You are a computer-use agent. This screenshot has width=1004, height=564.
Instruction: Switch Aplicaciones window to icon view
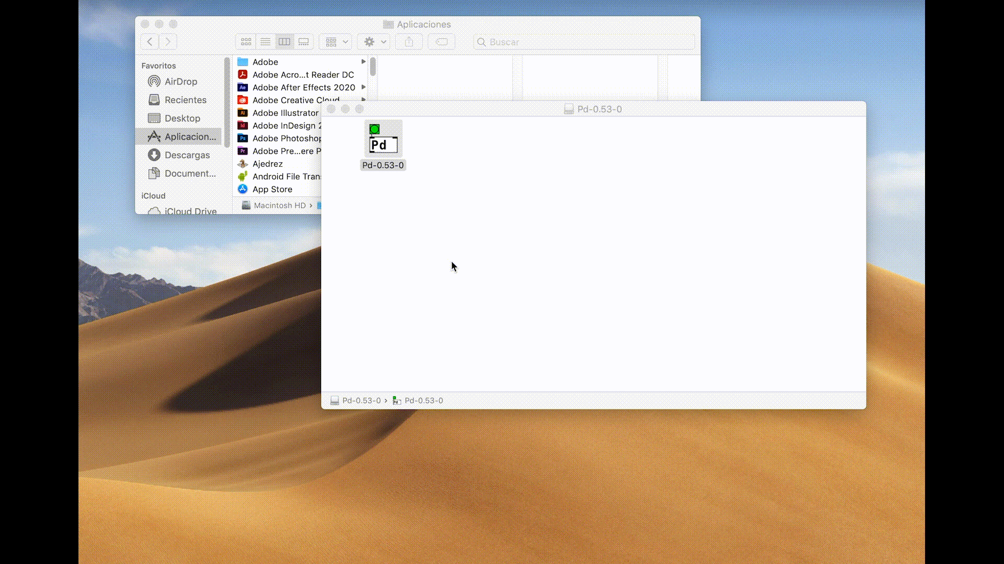tap(246, 42)
